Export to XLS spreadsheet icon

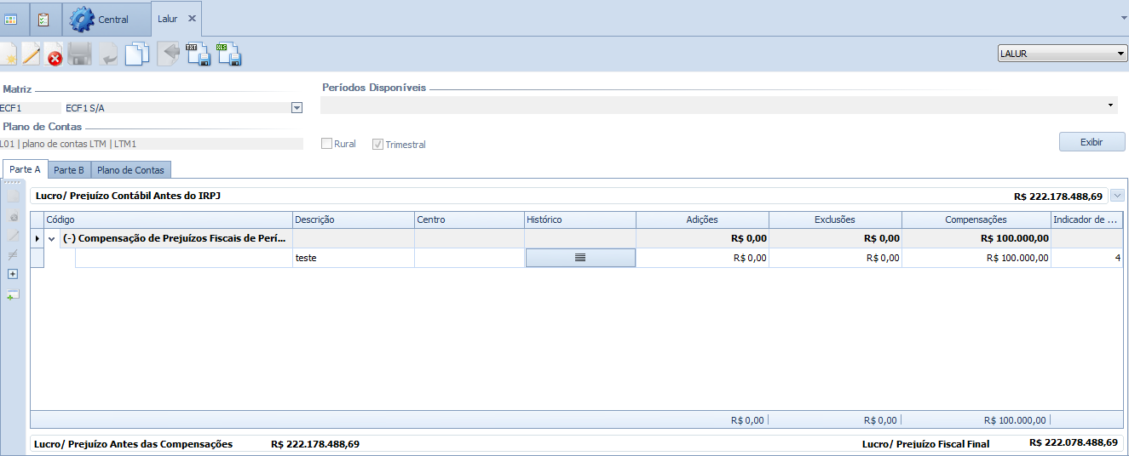pyautogui.click(x=228, y=54)
